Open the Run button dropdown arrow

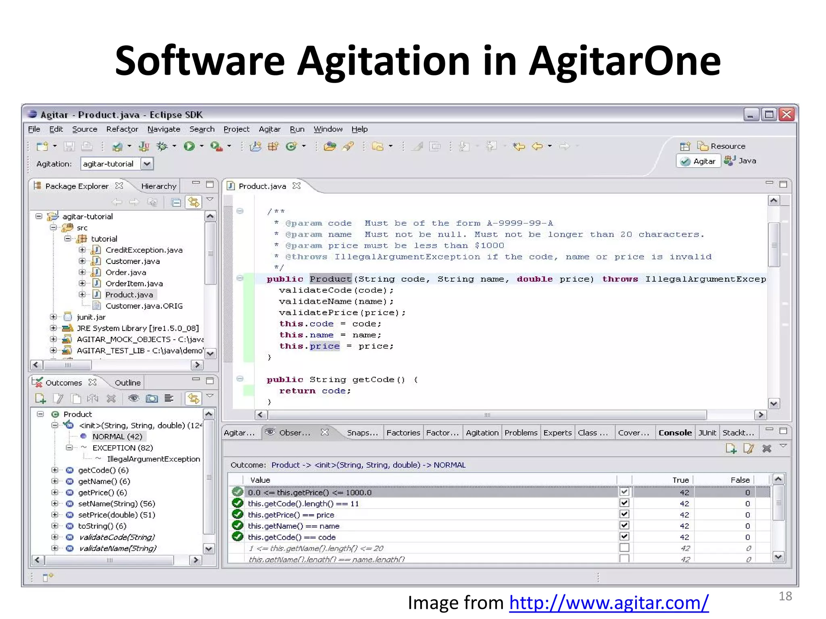(x=202, y=146)
